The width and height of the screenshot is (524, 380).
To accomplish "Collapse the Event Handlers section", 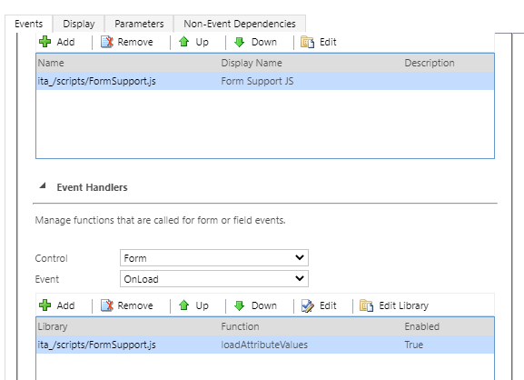I will point(43,186).
